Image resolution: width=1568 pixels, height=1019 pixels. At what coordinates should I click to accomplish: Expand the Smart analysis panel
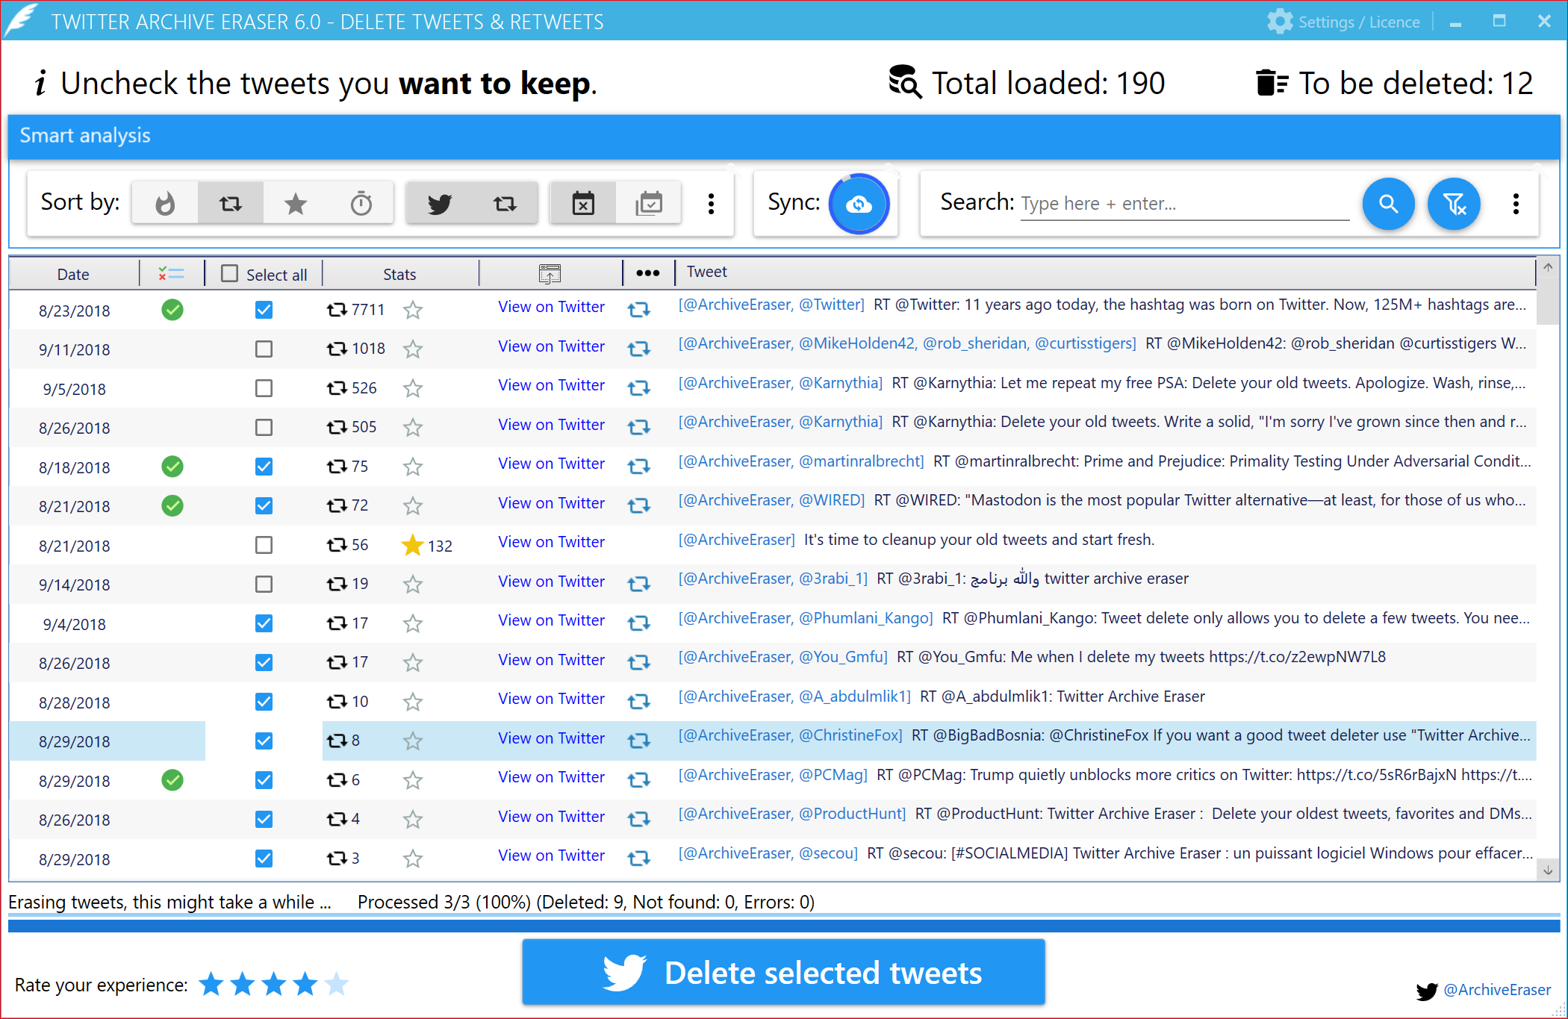click(x=784, y=136)
